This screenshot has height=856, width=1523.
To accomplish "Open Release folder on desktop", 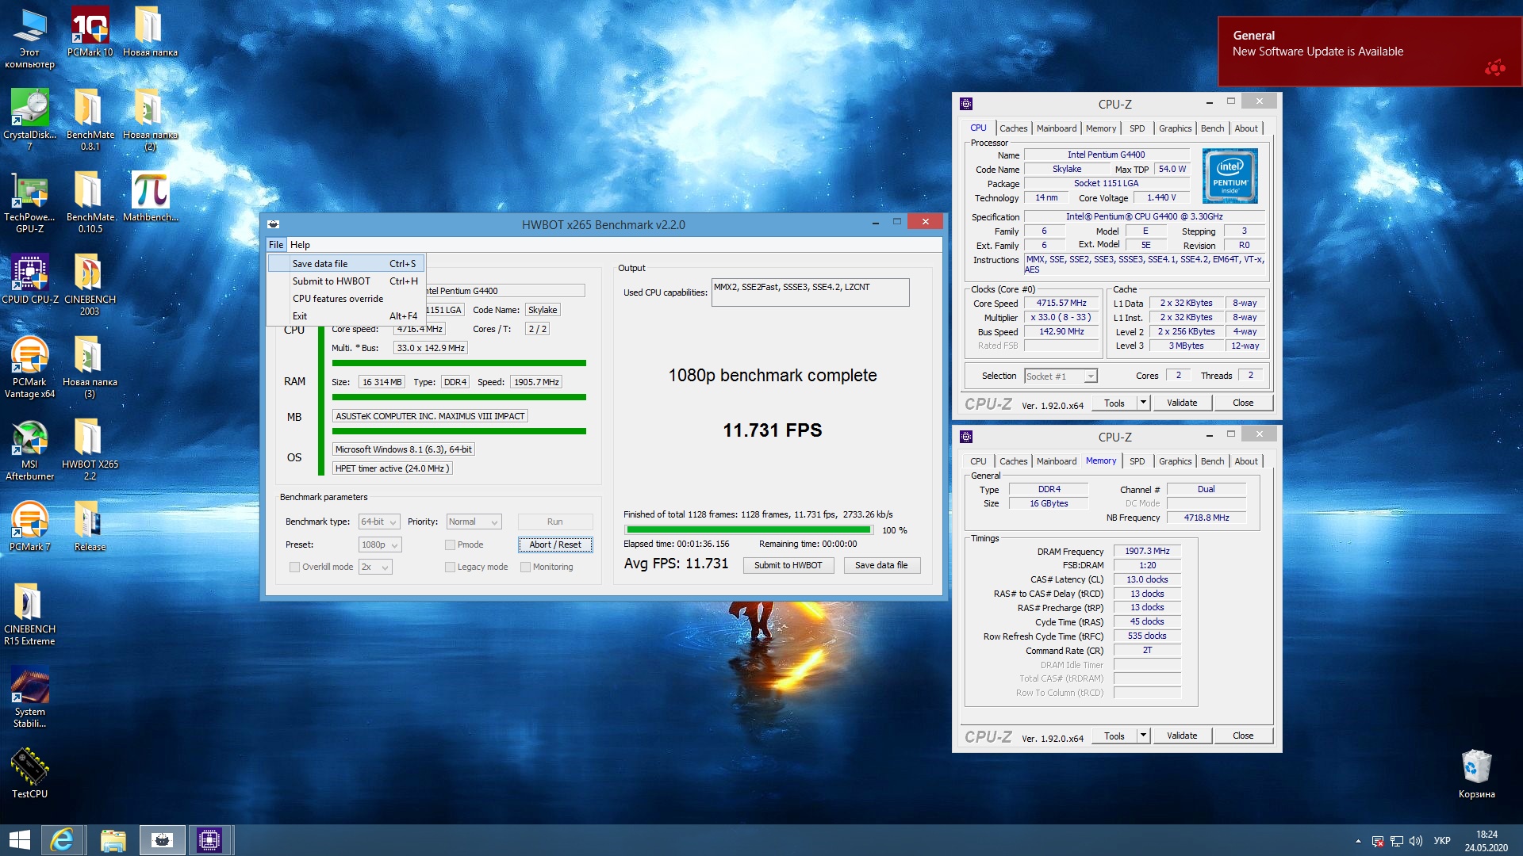I will click(90, 526).
